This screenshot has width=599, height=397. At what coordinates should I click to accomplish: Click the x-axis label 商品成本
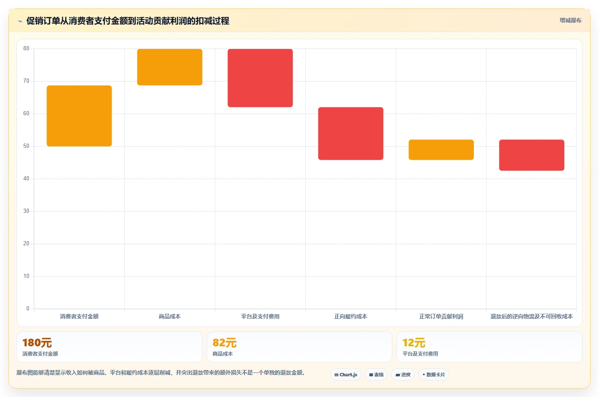[170, 316]
